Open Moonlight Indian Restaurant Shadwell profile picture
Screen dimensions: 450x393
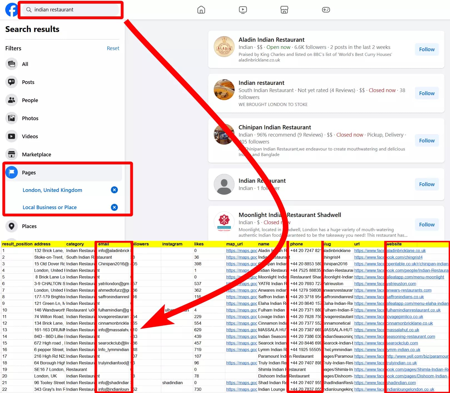tap(224, 222)
